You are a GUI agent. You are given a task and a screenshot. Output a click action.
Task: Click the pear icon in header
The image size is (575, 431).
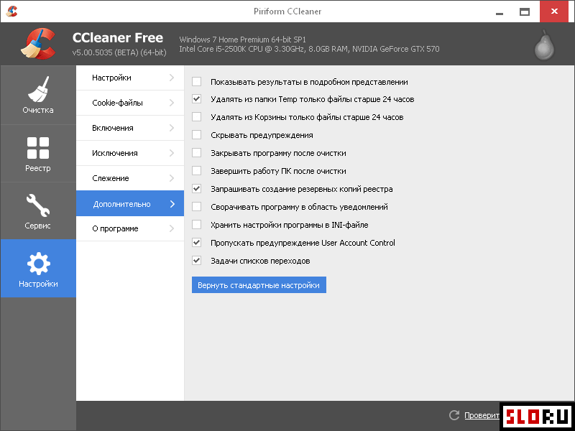pyautogui.click(x=544, y=45)
